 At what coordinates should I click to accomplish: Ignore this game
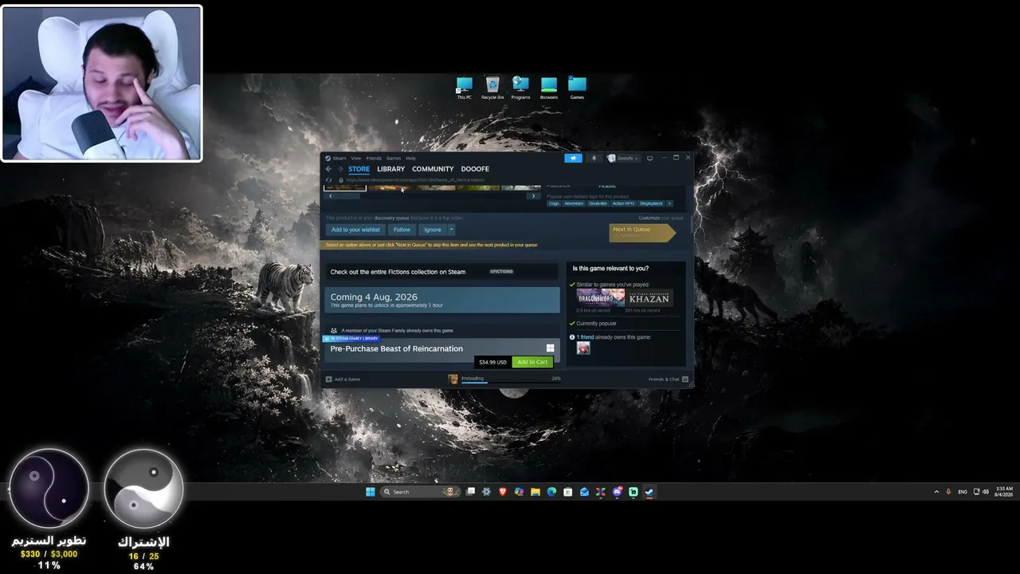pos(433,230)
